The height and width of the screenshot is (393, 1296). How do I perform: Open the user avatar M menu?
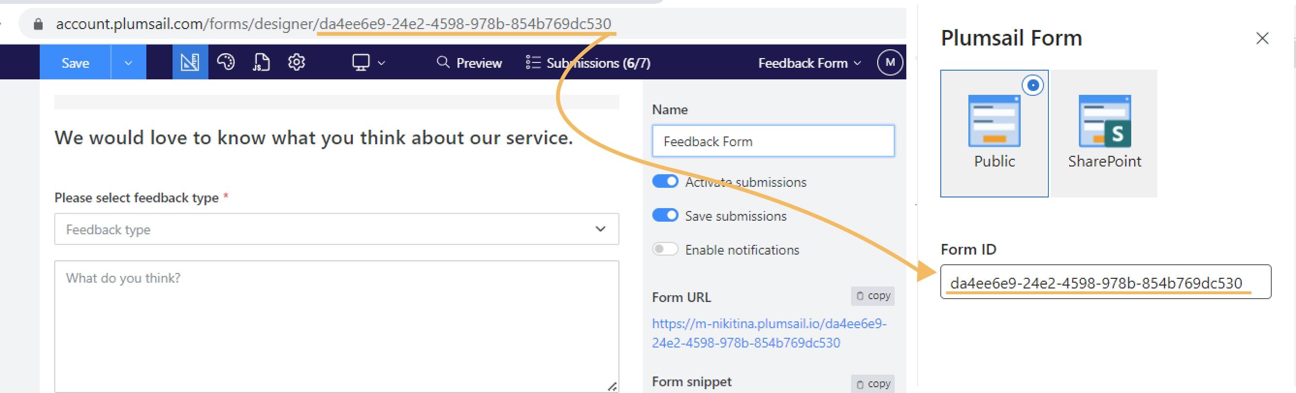pyautogui.click(x=889, y=62)
